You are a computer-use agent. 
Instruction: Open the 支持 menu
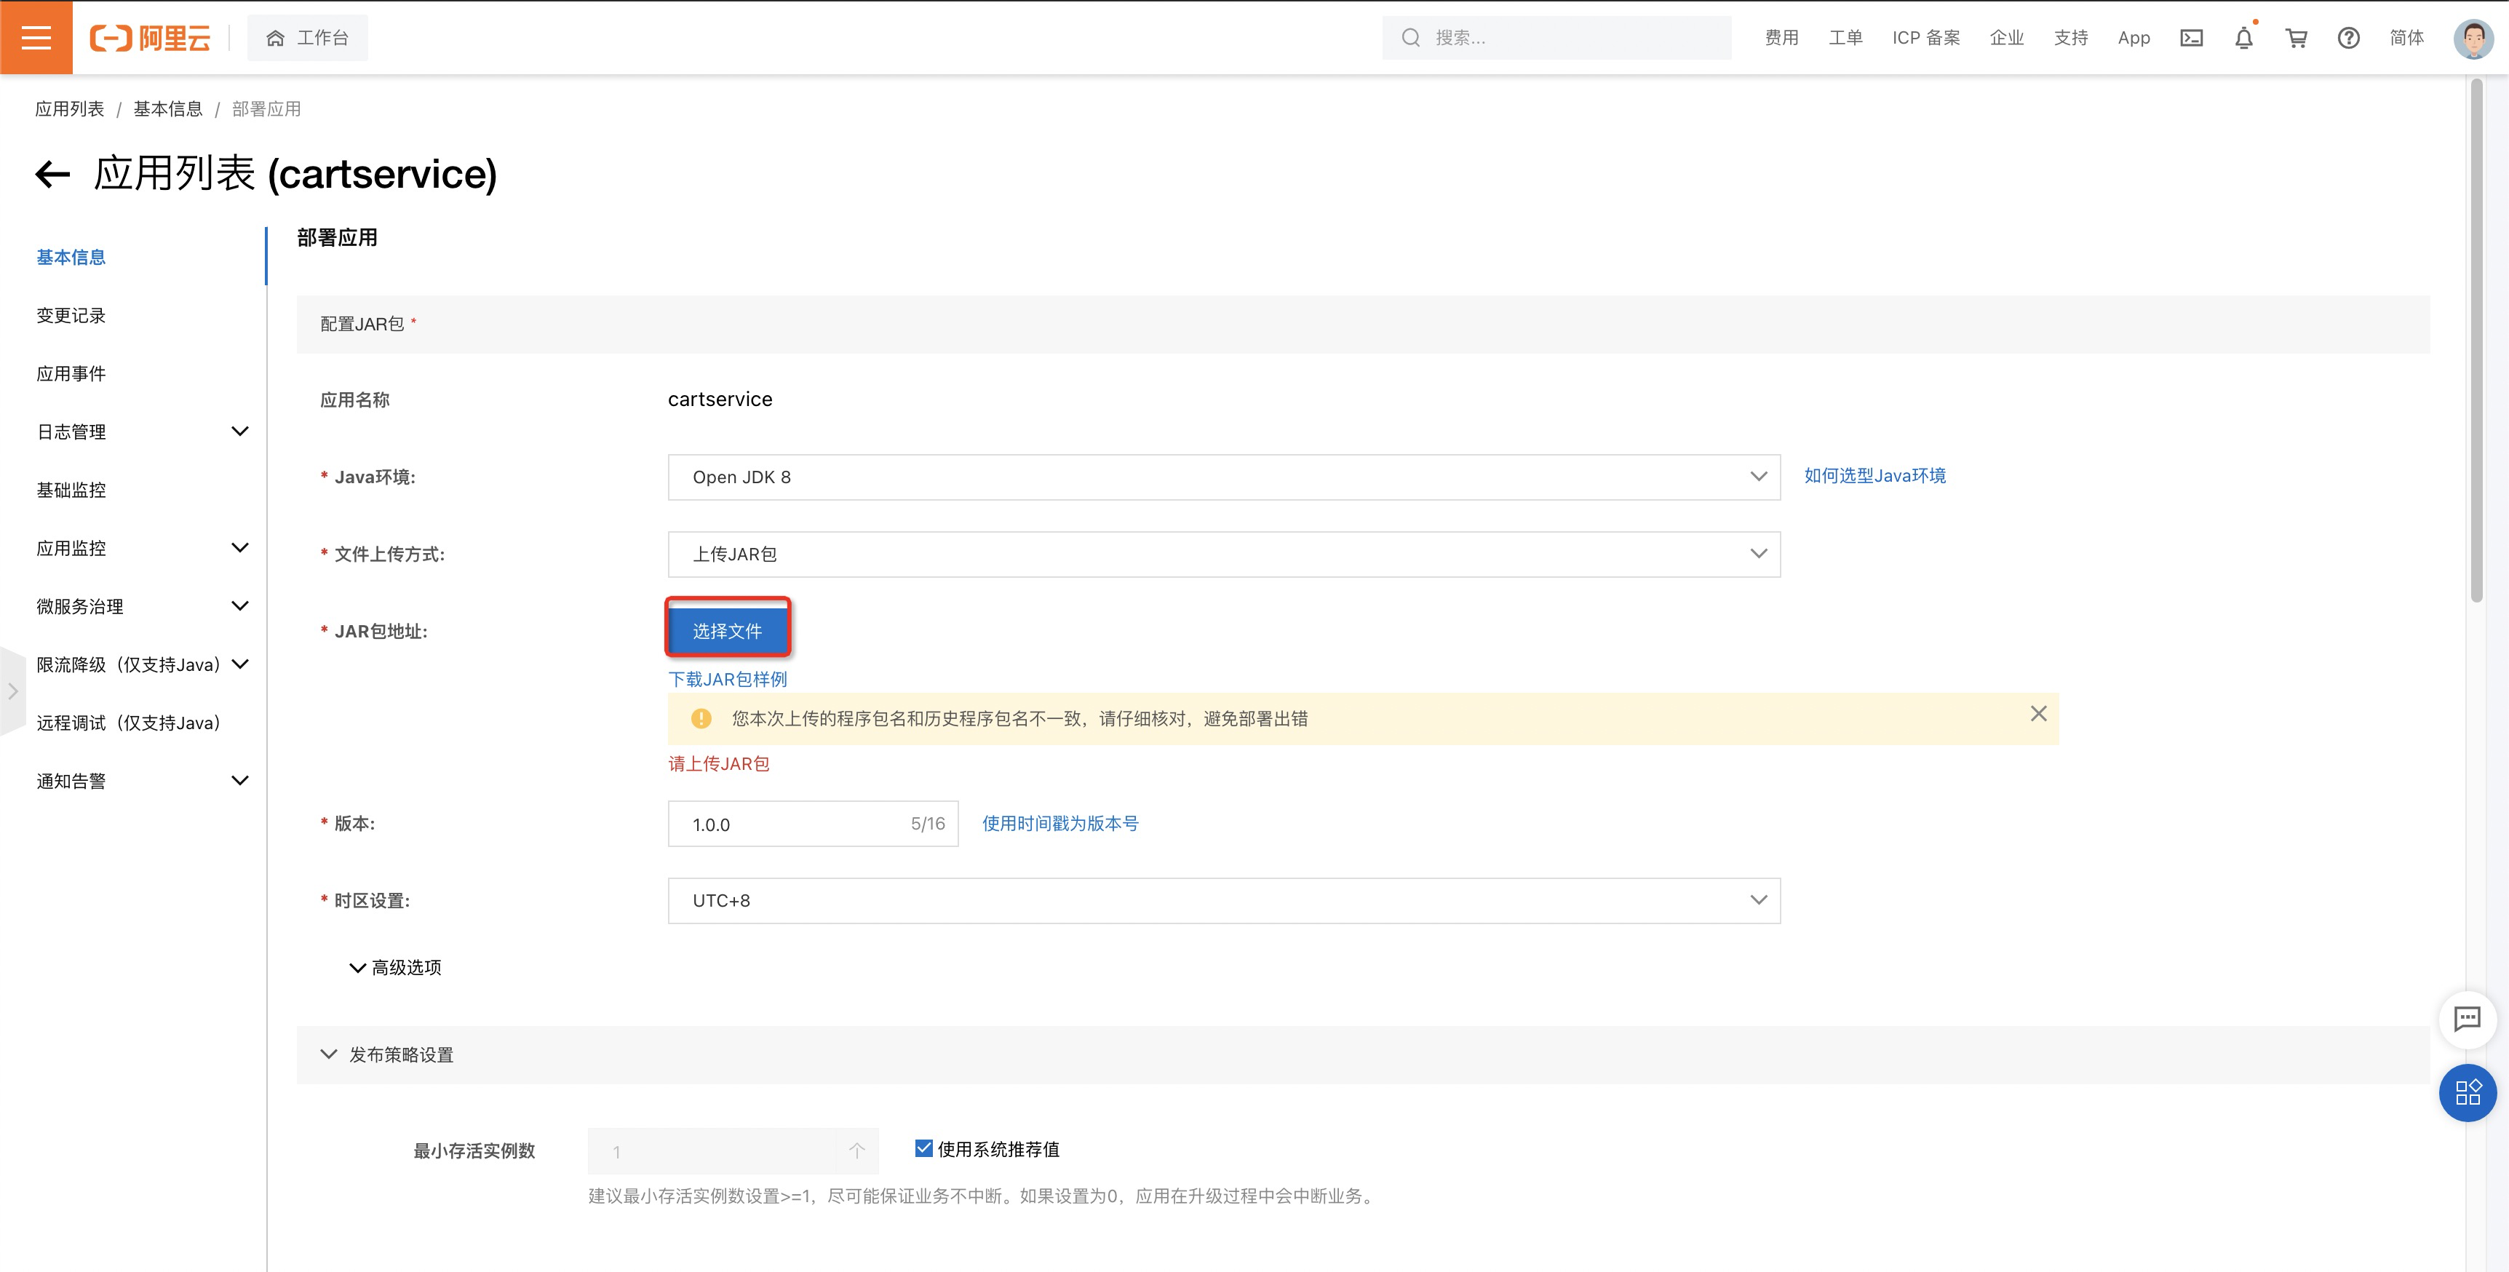(2071, 38)
